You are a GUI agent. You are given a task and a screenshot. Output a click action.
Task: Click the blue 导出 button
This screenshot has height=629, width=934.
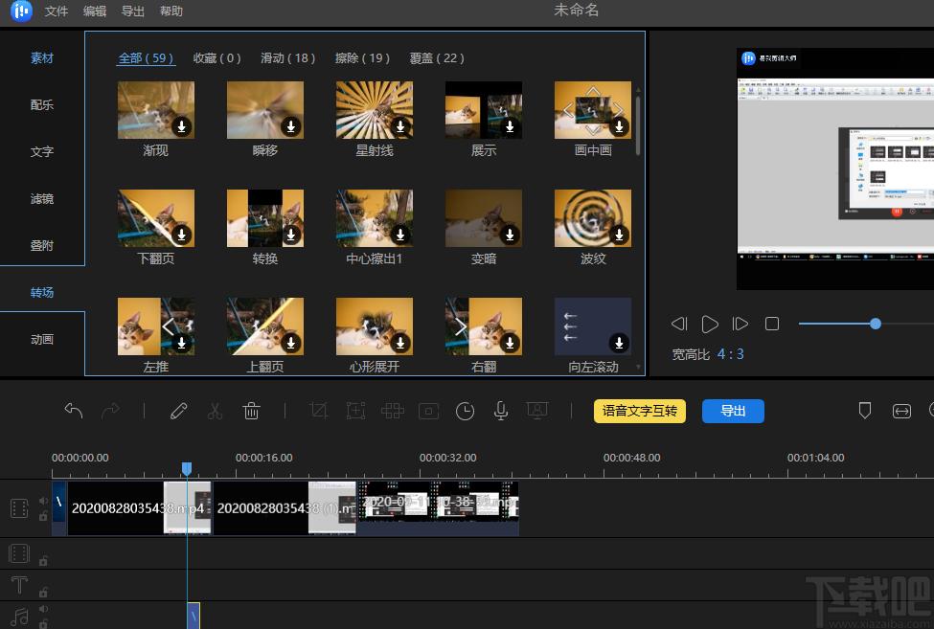(733, 411)
